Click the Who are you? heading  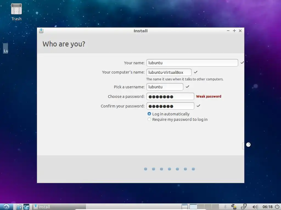tap(64, 44)
